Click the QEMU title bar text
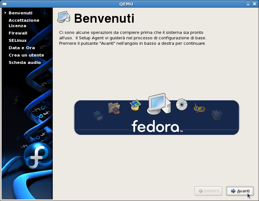 126,4
